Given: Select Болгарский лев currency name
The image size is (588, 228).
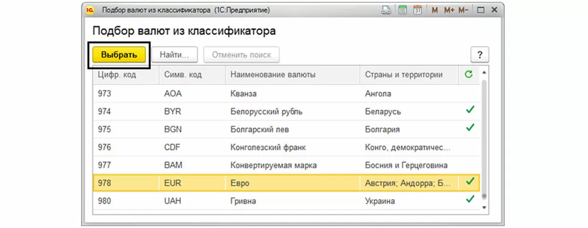Looking at the screenshot, I should click(x=260, y=129).
